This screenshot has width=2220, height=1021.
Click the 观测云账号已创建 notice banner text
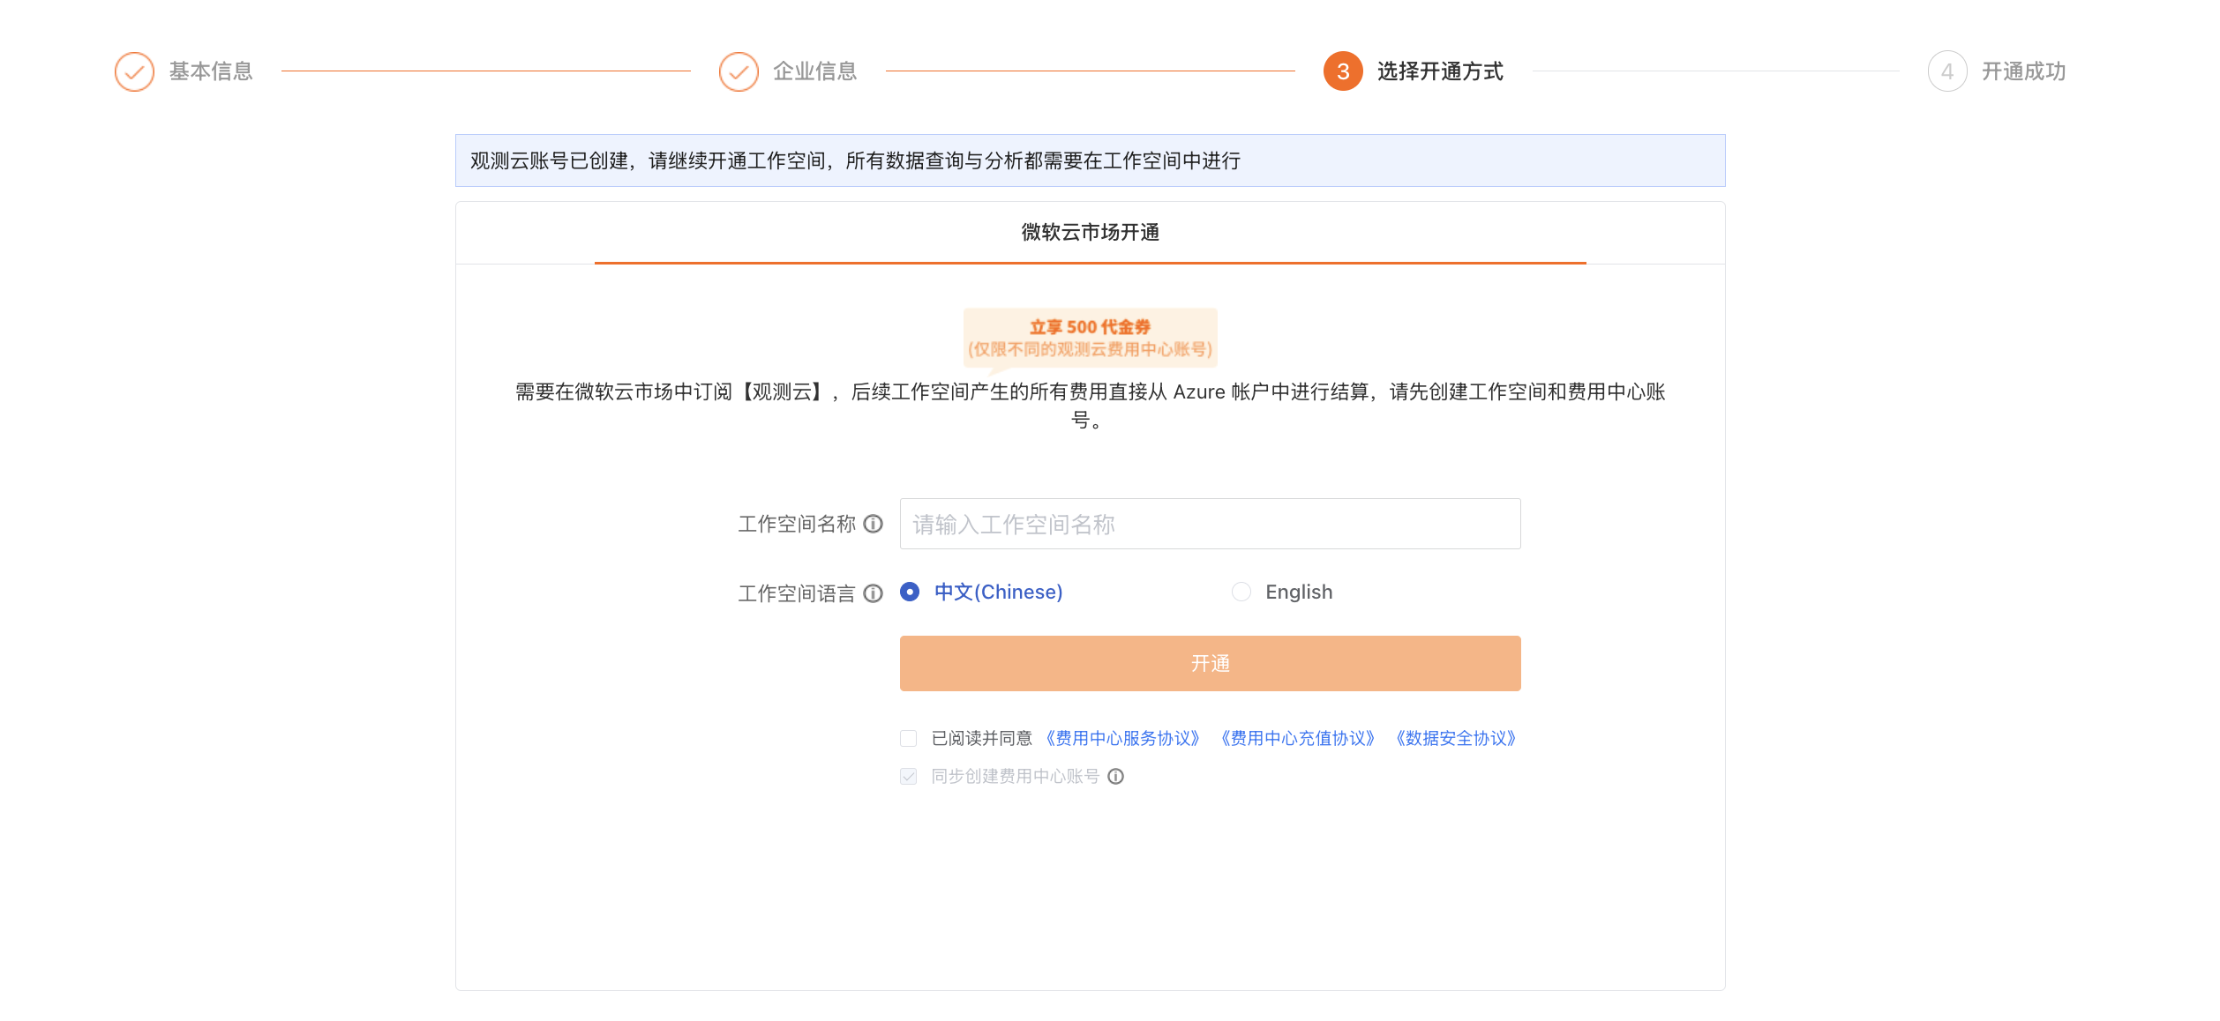(856, 160)
